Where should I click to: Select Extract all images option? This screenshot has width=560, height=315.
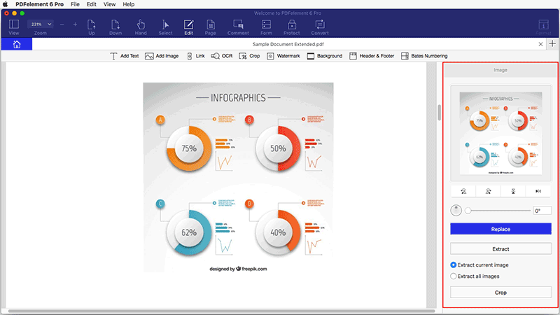tap(475, 276)
